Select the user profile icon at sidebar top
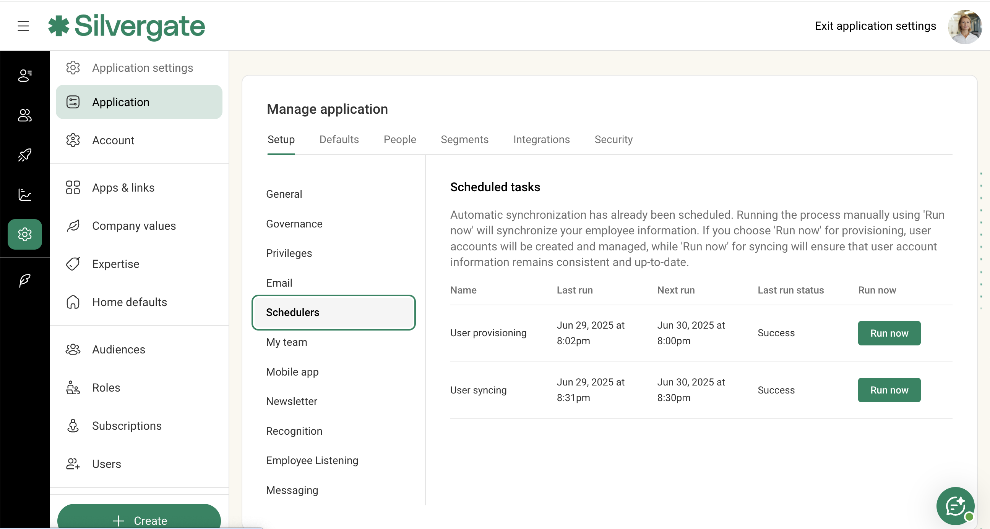Image resolution: width=990 pixels, height=529 pixels. click(x=24, y=76)
